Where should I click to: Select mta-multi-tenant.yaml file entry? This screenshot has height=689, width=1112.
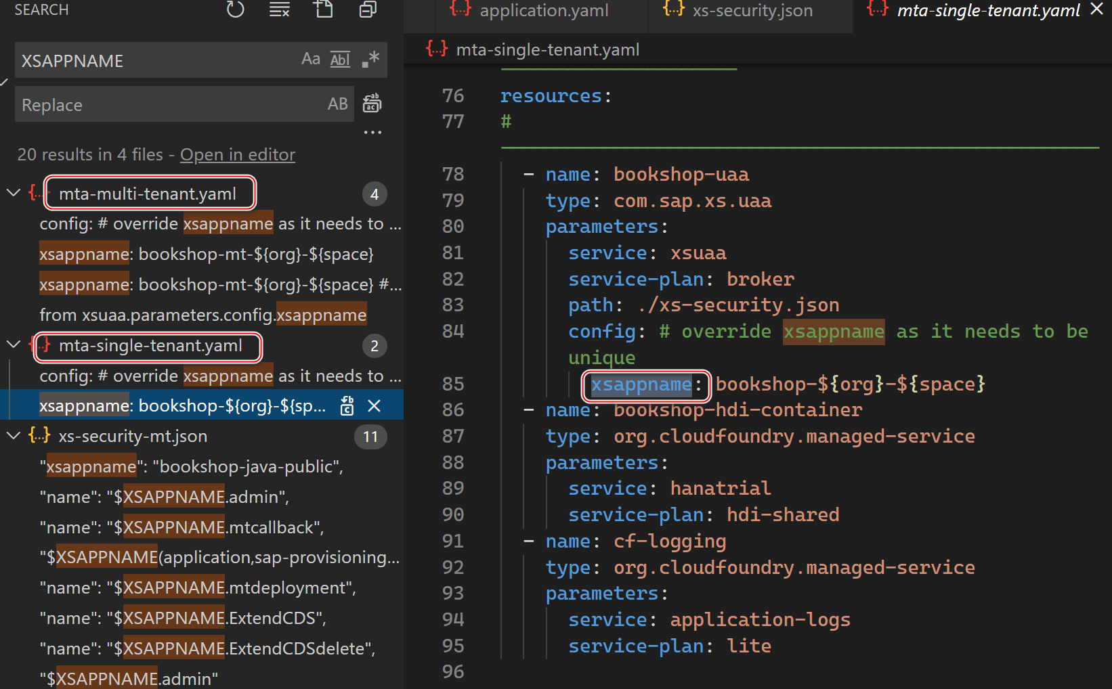click(148, 194)
